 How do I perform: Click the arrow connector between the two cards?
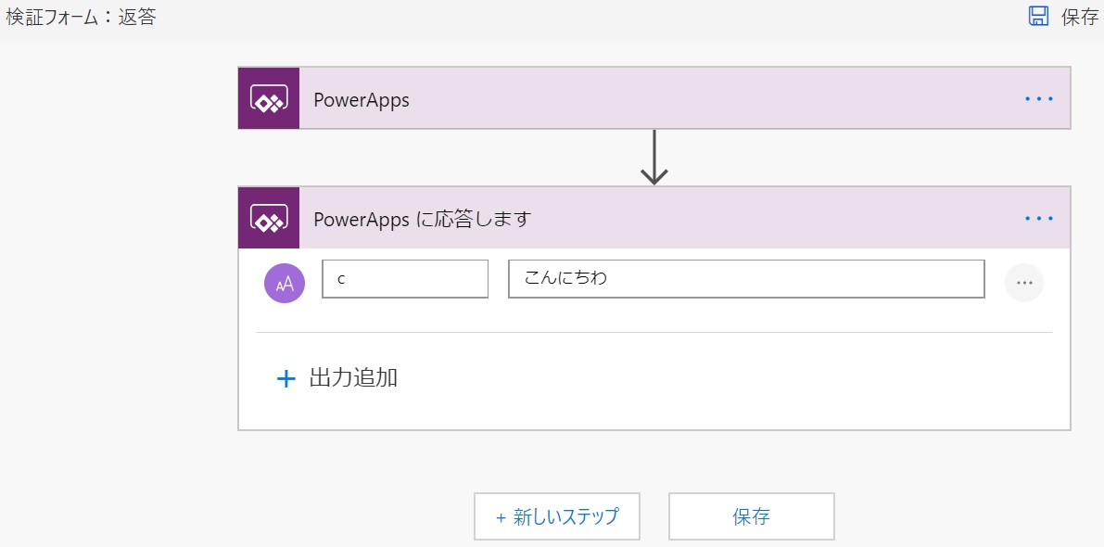[x=656, y=159]
